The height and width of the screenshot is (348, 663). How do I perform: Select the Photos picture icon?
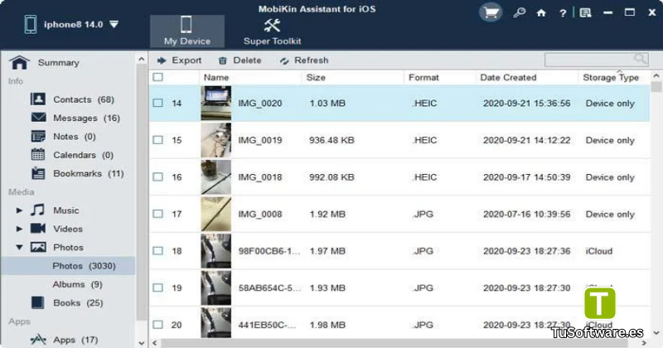point(38,247)
